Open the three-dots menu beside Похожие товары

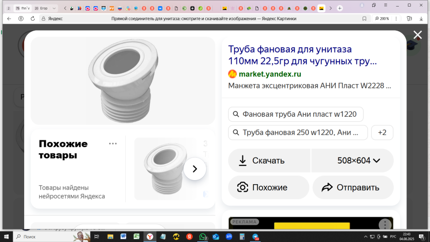tap(113, 144)
